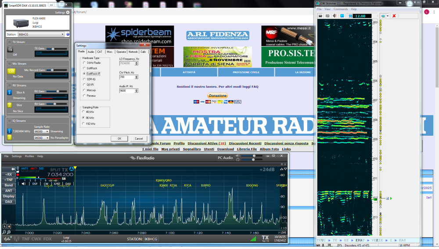This screenshot has height=249, width=439.
Task: Click first toolbar icon in CW Skimmer
Action: coord(320,16)
